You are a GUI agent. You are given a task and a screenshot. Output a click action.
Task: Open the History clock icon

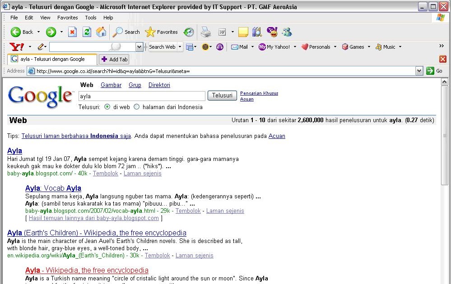(x=189, y=32)
